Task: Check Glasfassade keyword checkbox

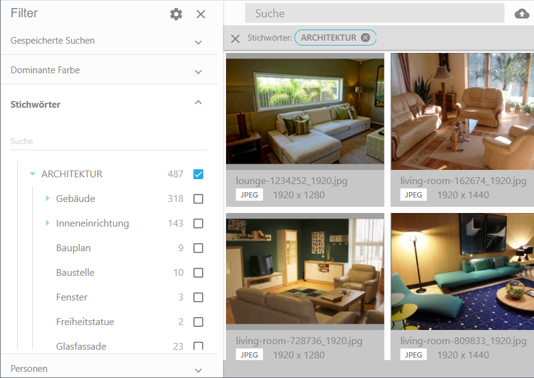Action: pyautogui.click(x=198, y=345)
